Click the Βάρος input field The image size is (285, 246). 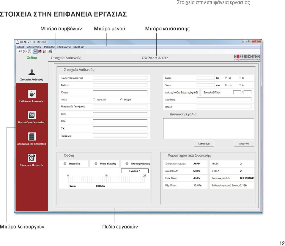[x=206, y=78]
